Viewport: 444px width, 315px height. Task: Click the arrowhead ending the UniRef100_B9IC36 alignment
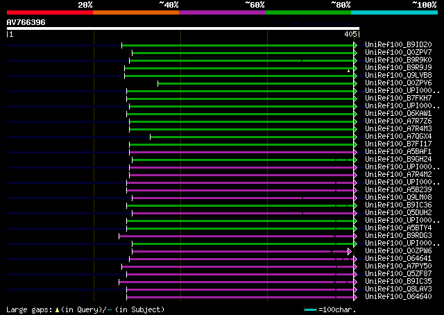[x=355, y=205]
